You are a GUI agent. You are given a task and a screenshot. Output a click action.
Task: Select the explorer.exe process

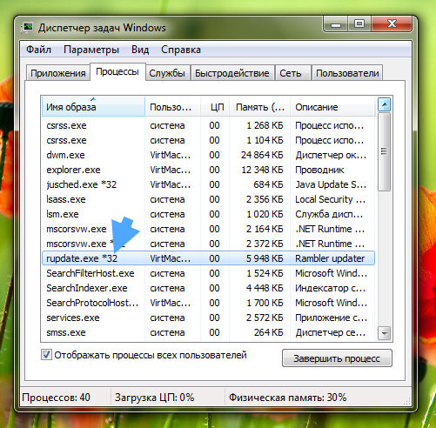(x=208, y=170)
